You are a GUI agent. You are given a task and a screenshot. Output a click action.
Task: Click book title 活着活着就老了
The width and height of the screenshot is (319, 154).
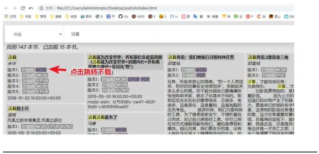click(x=102, y=117)
